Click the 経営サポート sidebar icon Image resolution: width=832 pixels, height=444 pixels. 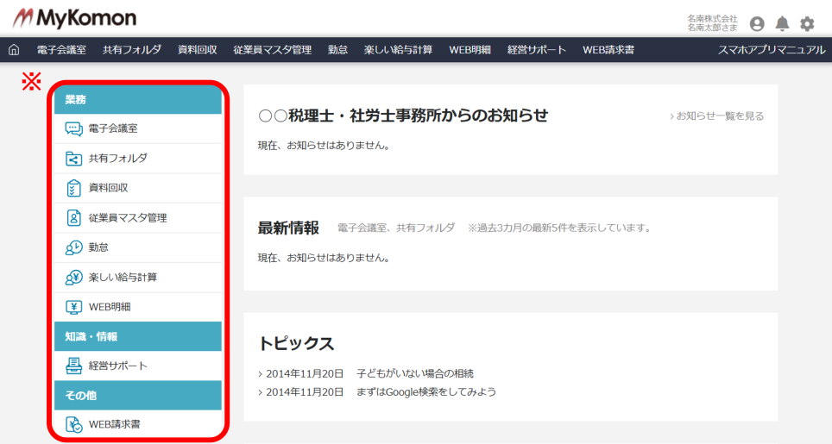(x=74, y=366)
